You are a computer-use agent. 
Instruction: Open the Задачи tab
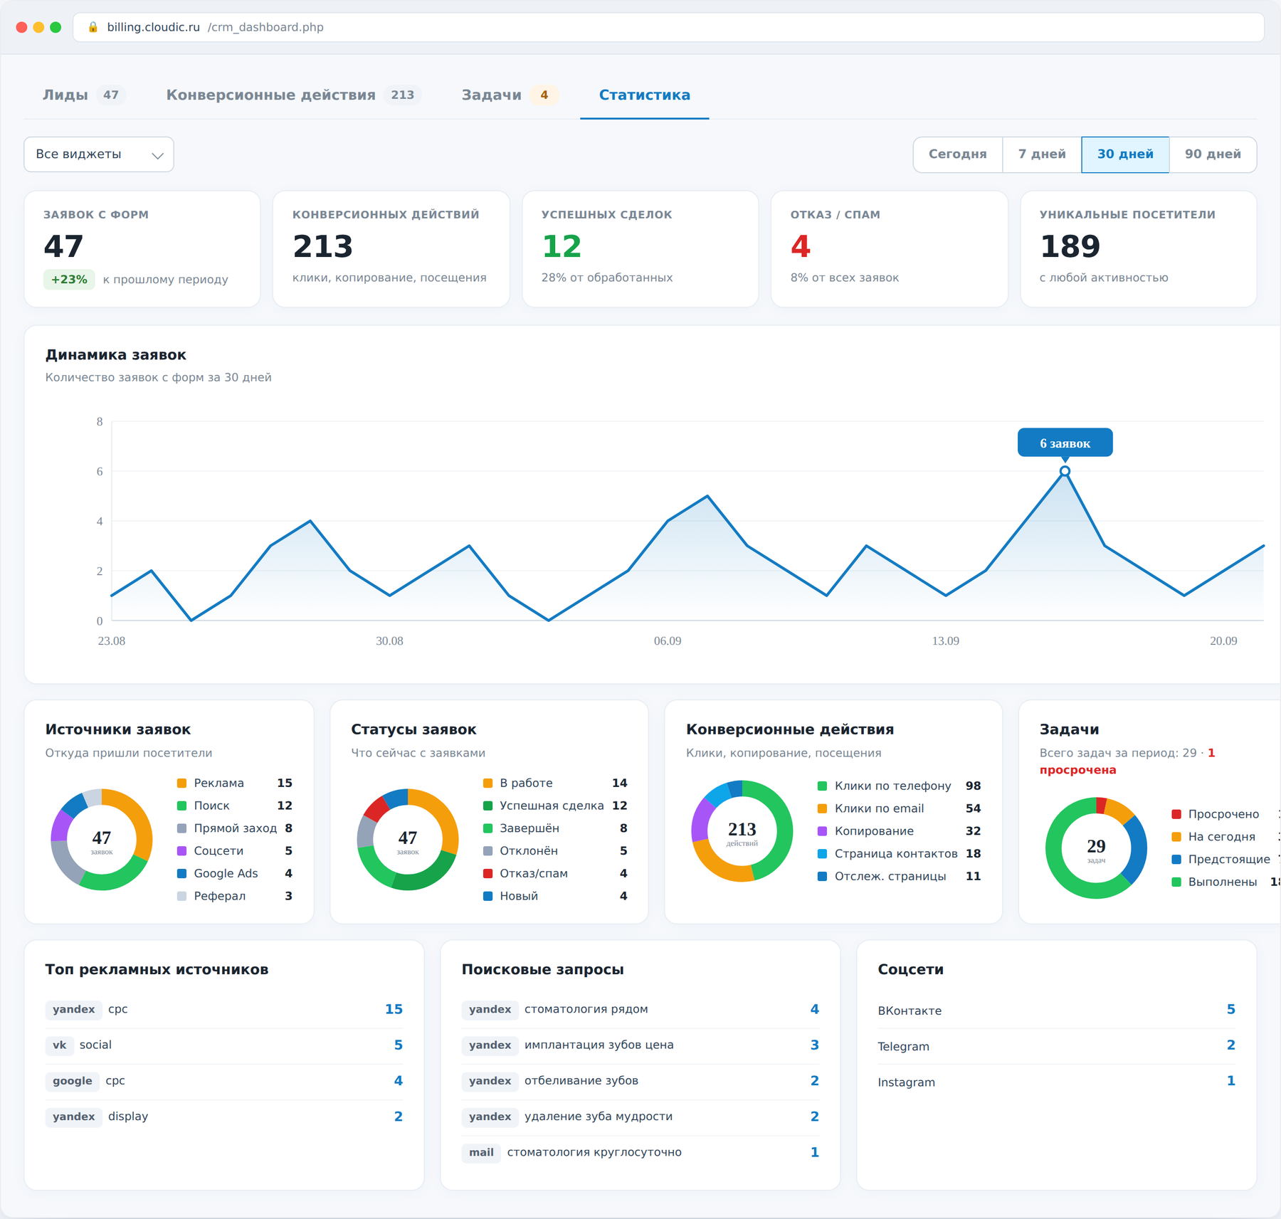click(509, 95)
